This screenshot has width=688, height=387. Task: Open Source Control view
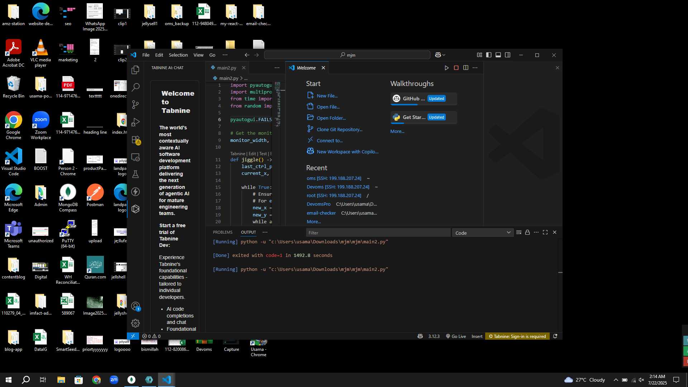[135, 105]
